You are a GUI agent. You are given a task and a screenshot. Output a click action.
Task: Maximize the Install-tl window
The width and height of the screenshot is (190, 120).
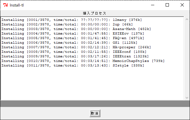(167, 5)
